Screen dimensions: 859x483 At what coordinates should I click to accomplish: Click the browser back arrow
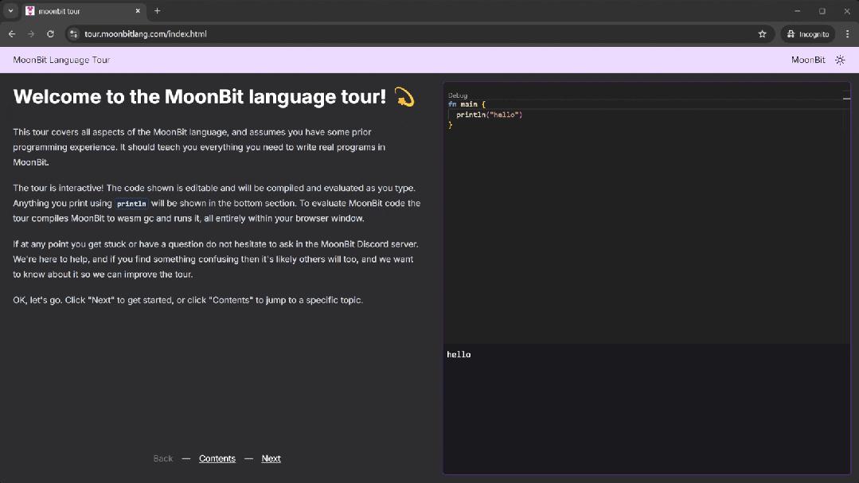pyautogui.click(x=11, y=34)
